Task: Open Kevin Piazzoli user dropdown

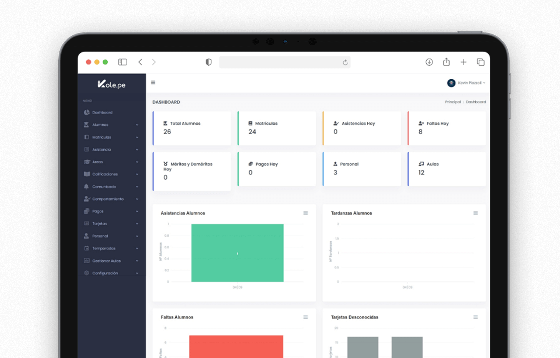Action: [x=467, y=83]
